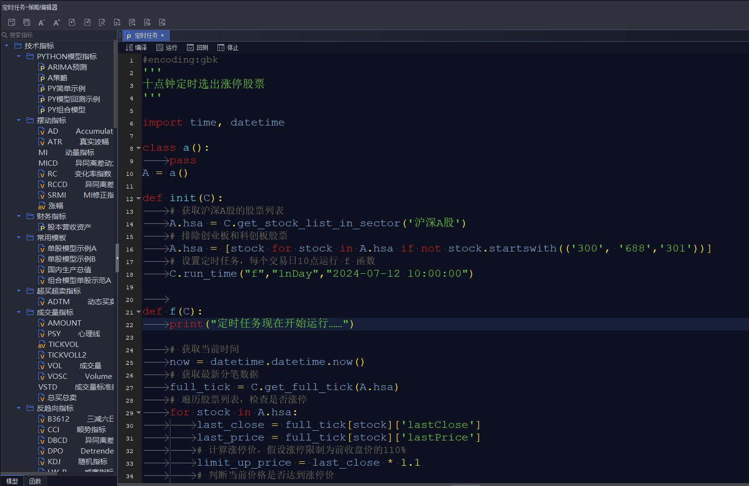Collapse the 常用模板 folder

click(x=19, y=237)
